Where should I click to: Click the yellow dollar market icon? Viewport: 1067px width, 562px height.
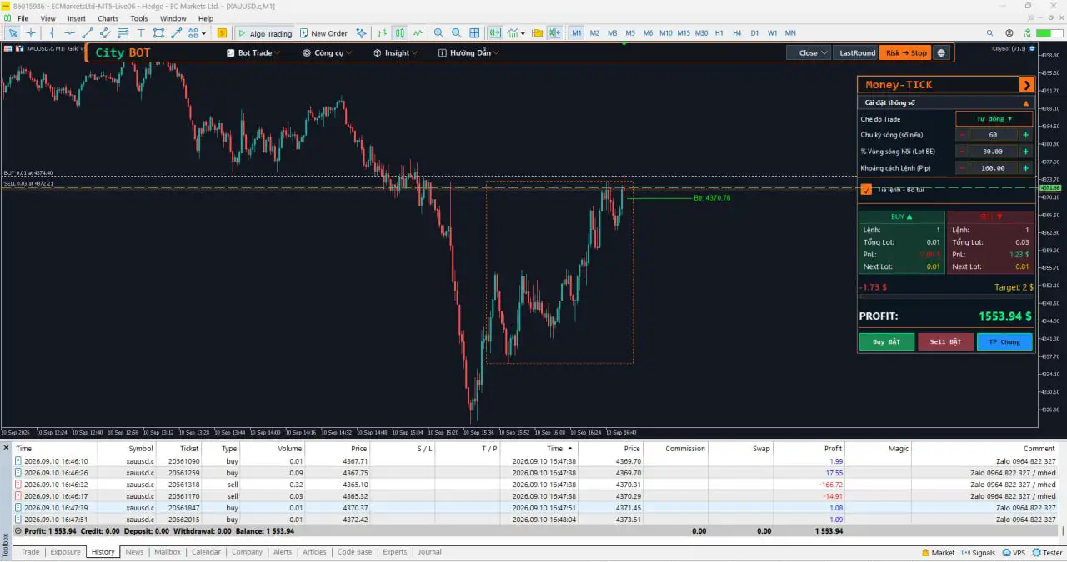tap(222, 33)
